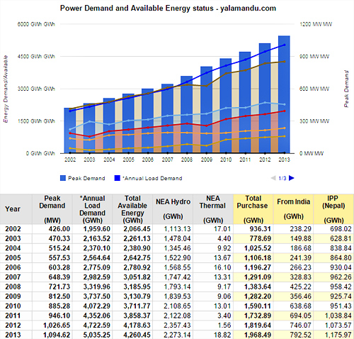Sort by Peak Demand (MW) column header

(x=52, y=209)
